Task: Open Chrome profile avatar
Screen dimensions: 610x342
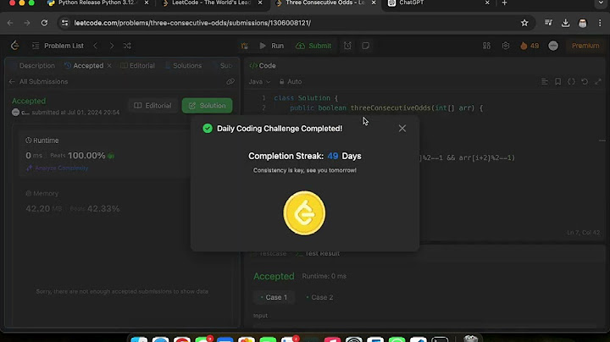Action: 582,23
